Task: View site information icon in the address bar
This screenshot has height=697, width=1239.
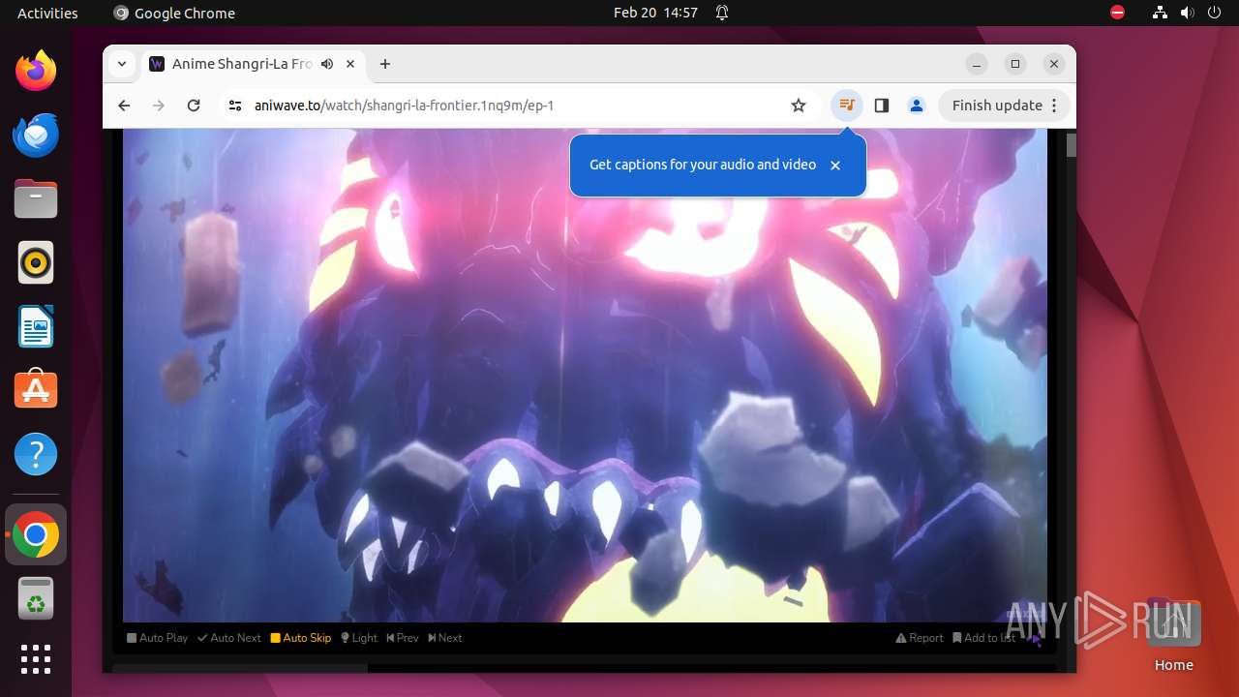Action: 235,106
